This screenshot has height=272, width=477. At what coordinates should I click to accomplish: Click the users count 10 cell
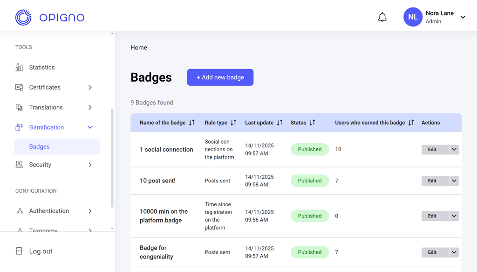pos(338,149)
